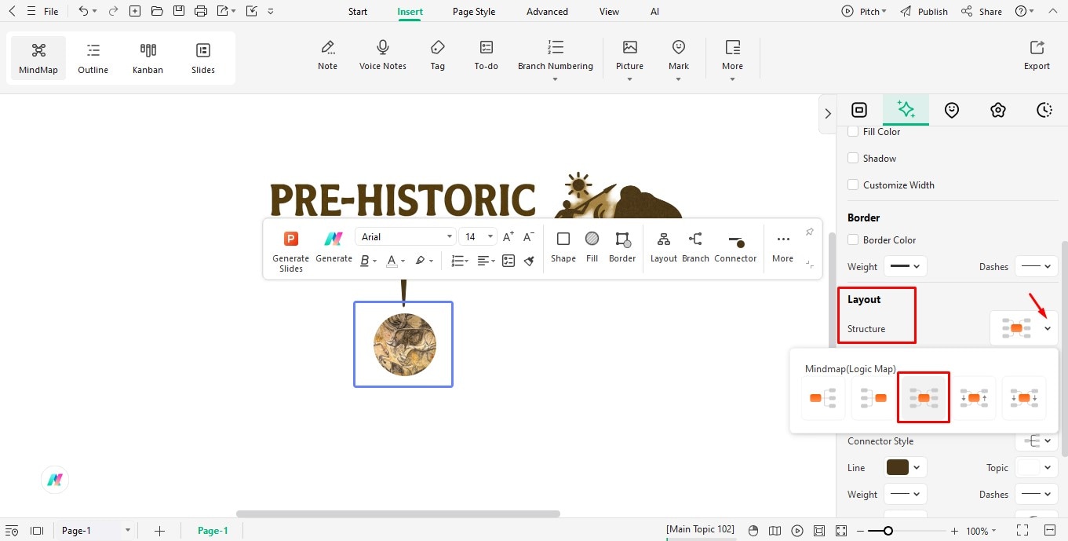Increase font size with A+ icon
1068x541 pixels.
[x=508, y=236]
